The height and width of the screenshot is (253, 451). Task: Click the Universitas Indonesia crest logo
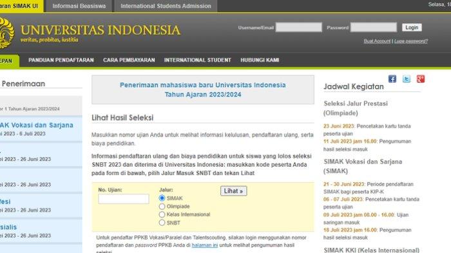[6, 33]
